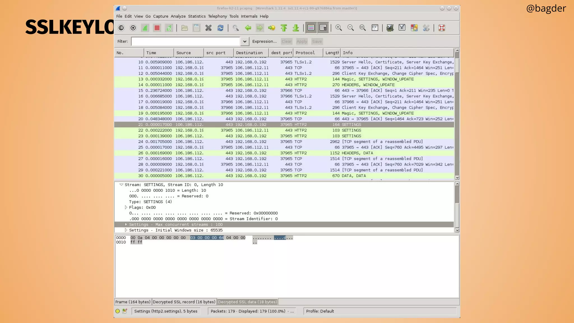Open the Capture menu
Image resolution: width=574 pixels, height=323 pixels.
(x=161, y=16)
